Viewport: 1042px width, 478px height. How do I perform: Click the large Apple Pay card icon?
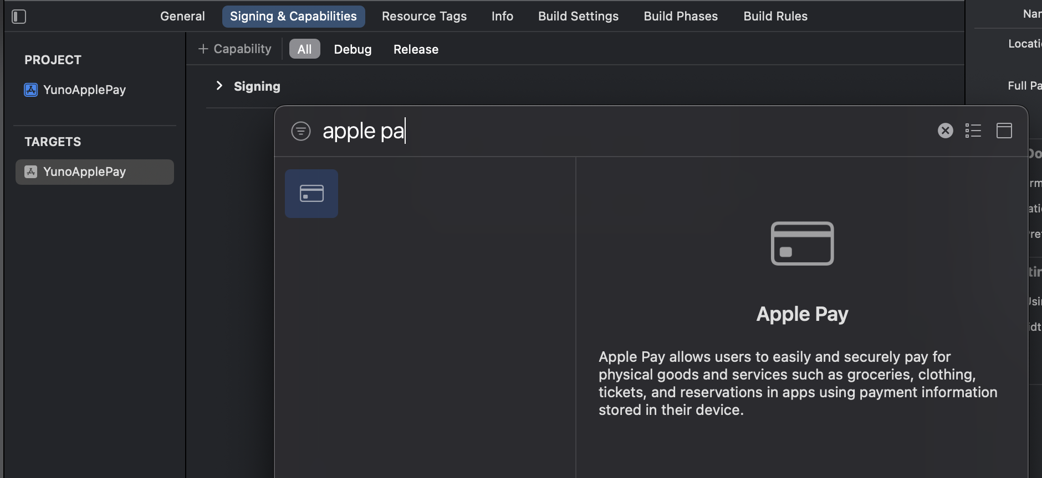(x=803, y=243)
